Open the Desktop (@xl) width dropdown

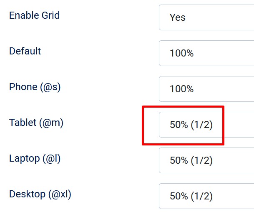[206, 196]
